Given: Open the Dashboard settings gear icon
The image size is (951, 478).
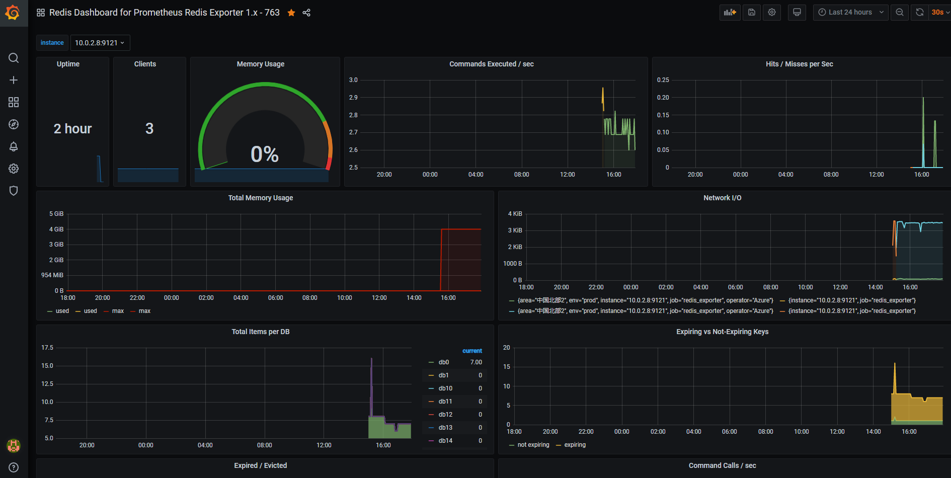Looking at the screenshot, I should [772, 13].
